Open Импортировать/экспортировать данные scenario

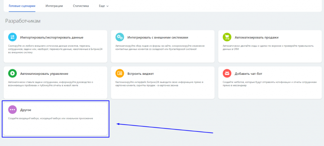pyautogui.click(x=52, y=38)
